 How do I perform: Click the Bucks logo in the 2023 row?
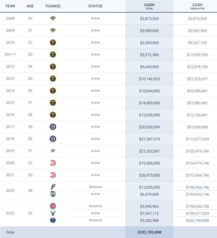click(x=53, y=213)
